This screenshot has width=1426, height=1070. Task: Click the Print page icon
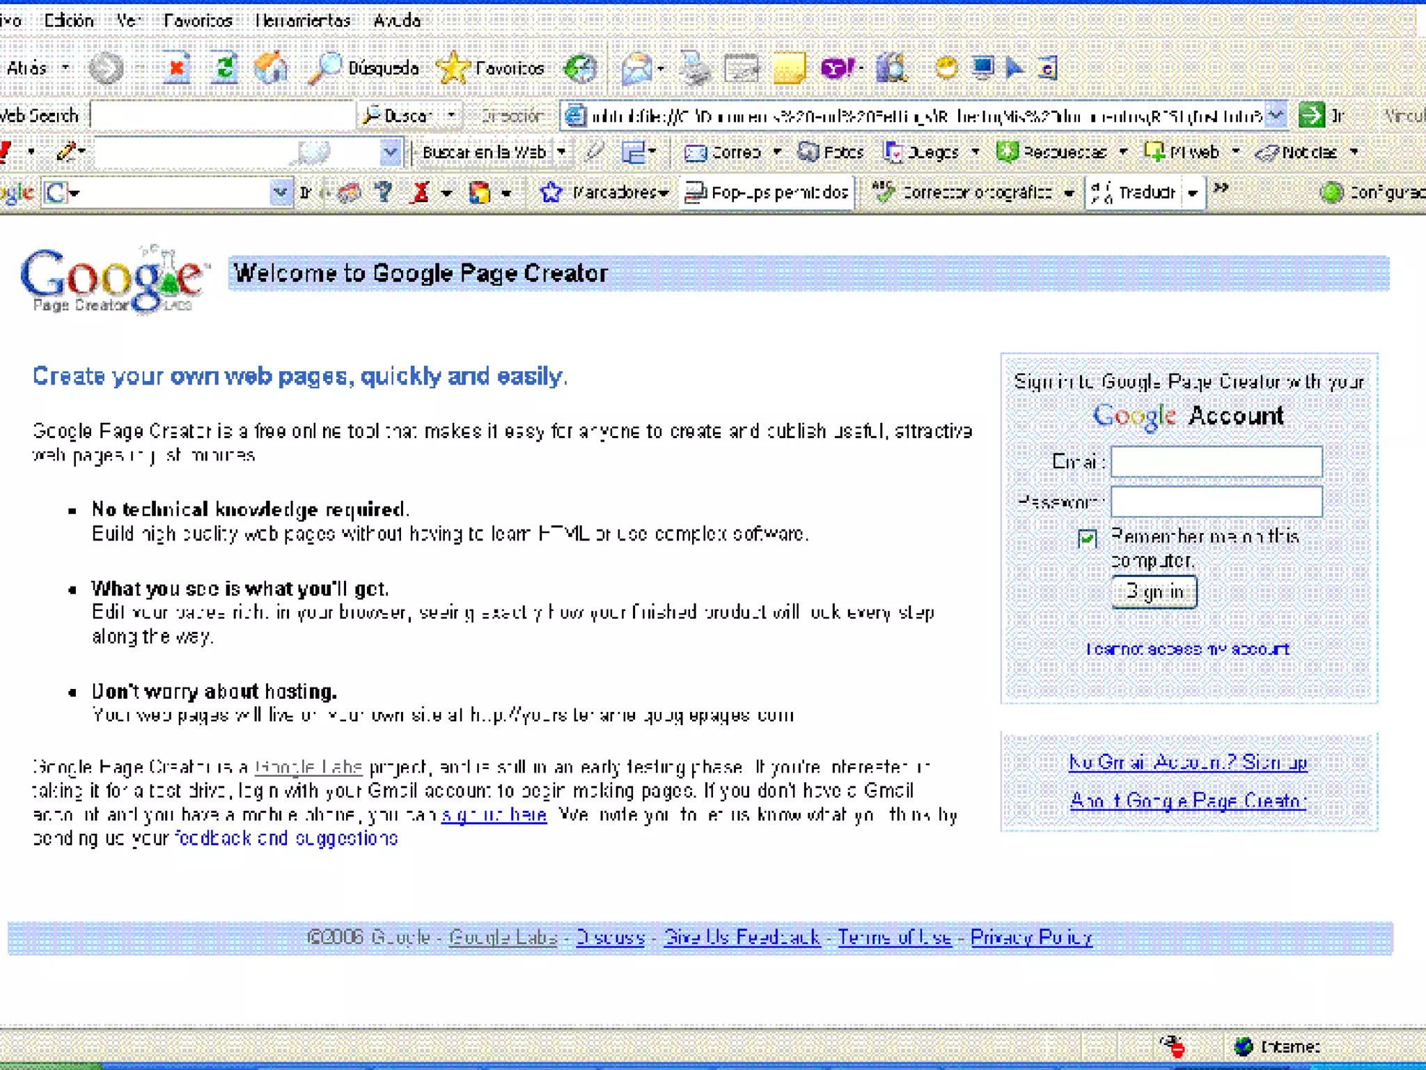coord(695,68)
